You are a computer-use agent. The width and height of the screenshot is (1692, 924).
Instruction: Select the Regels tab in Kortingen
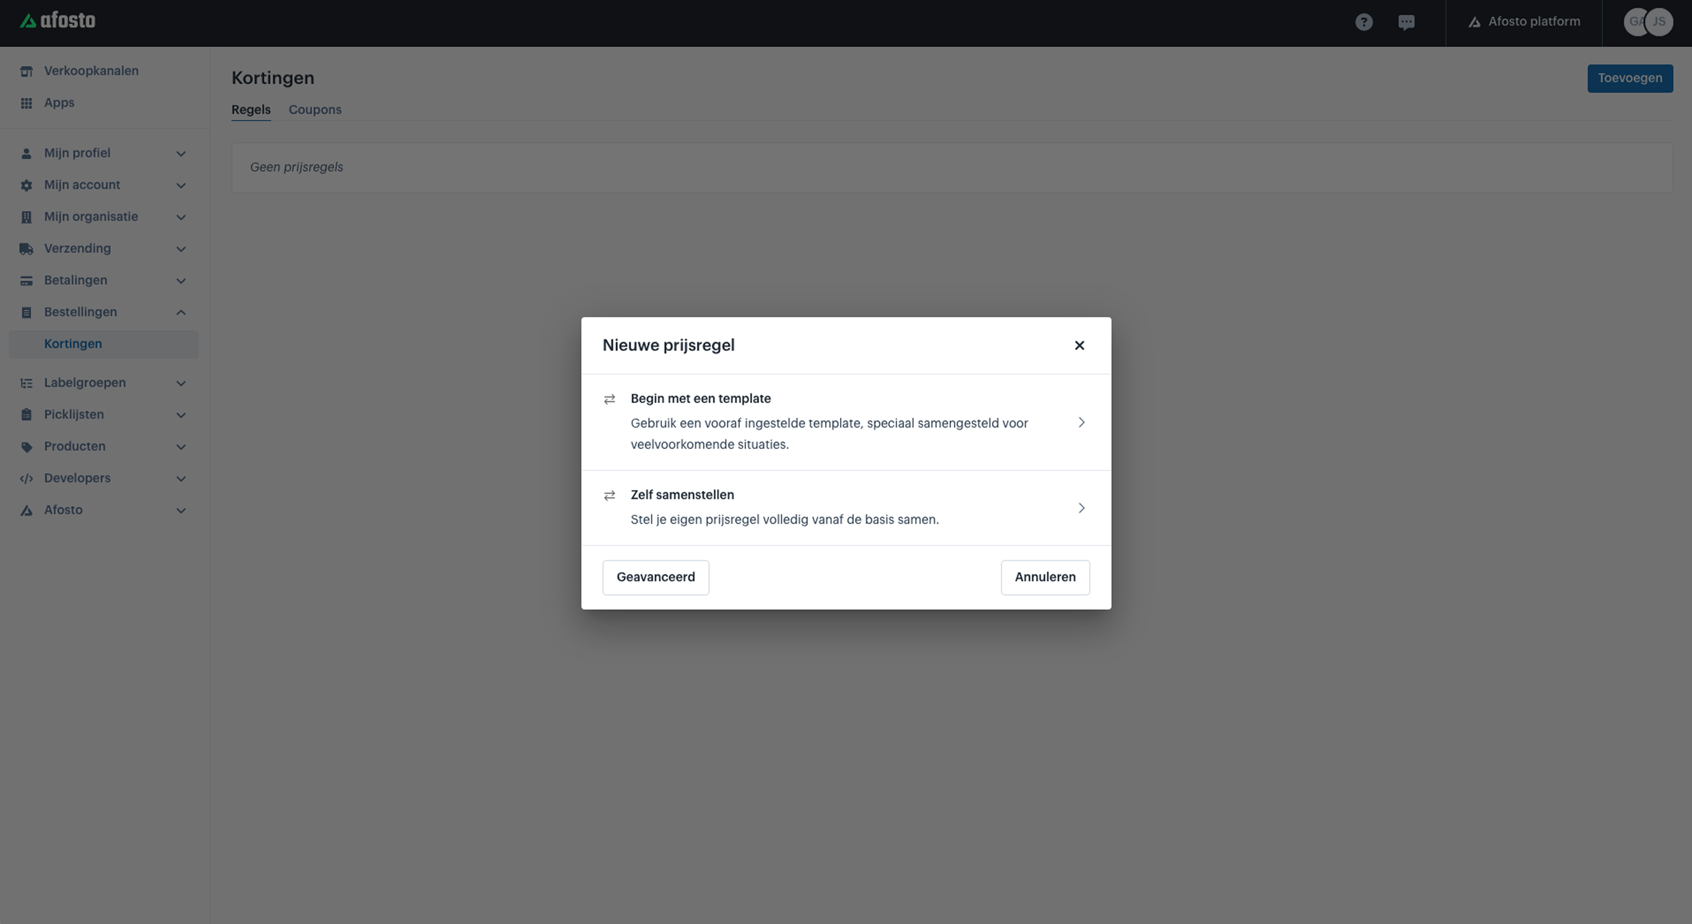pyautogui.click(x=250, y=109)
